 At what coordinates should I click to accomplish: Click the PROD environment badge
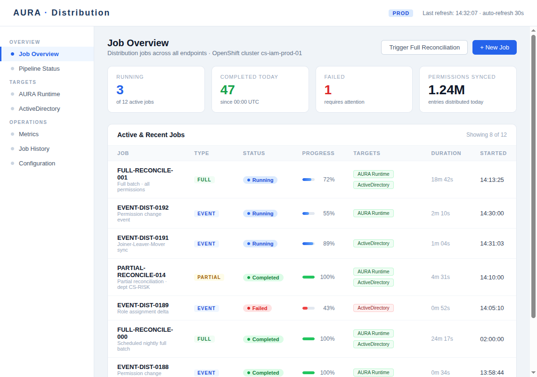[x=401, y=13]
